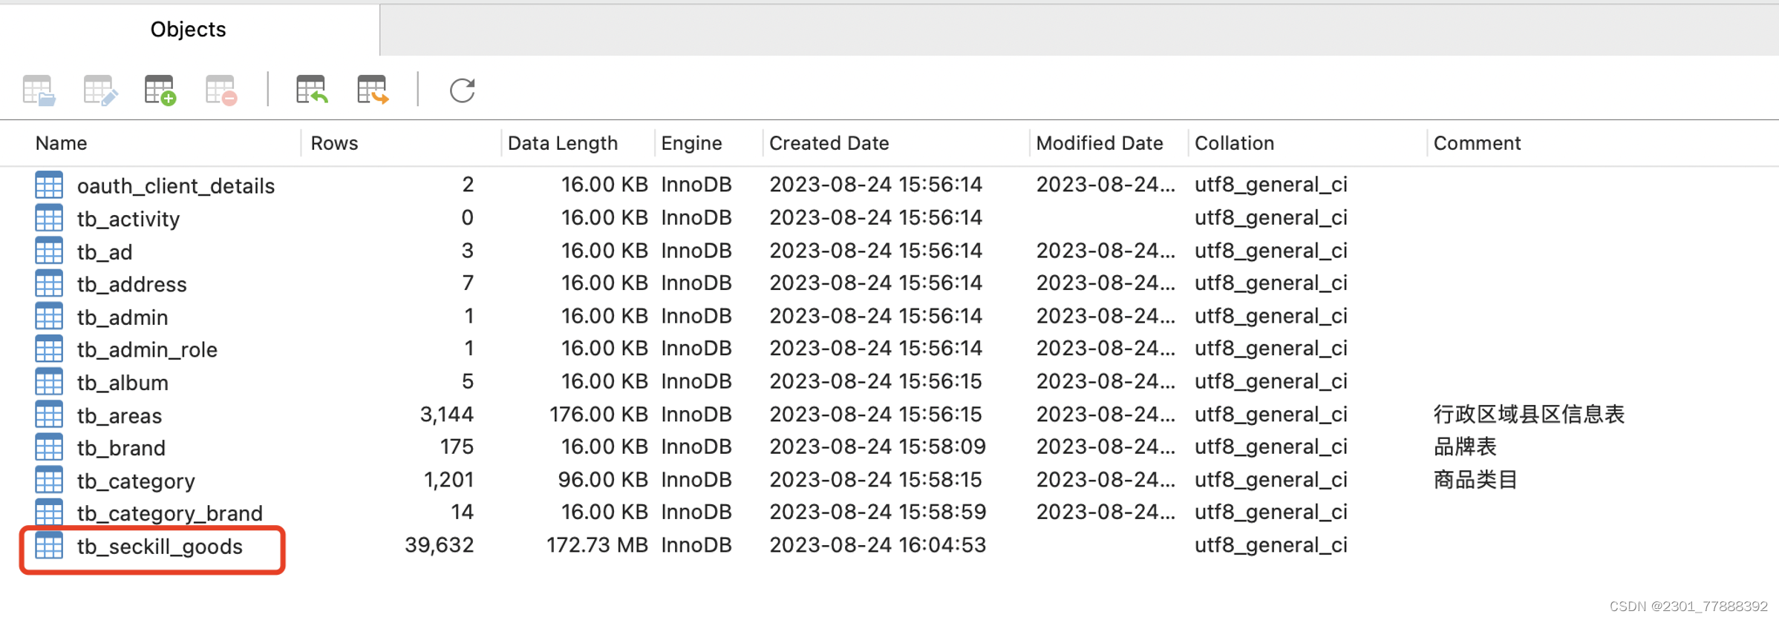
Task: Sort by the Modified Date column header
Action: [x=1100, y=143]
